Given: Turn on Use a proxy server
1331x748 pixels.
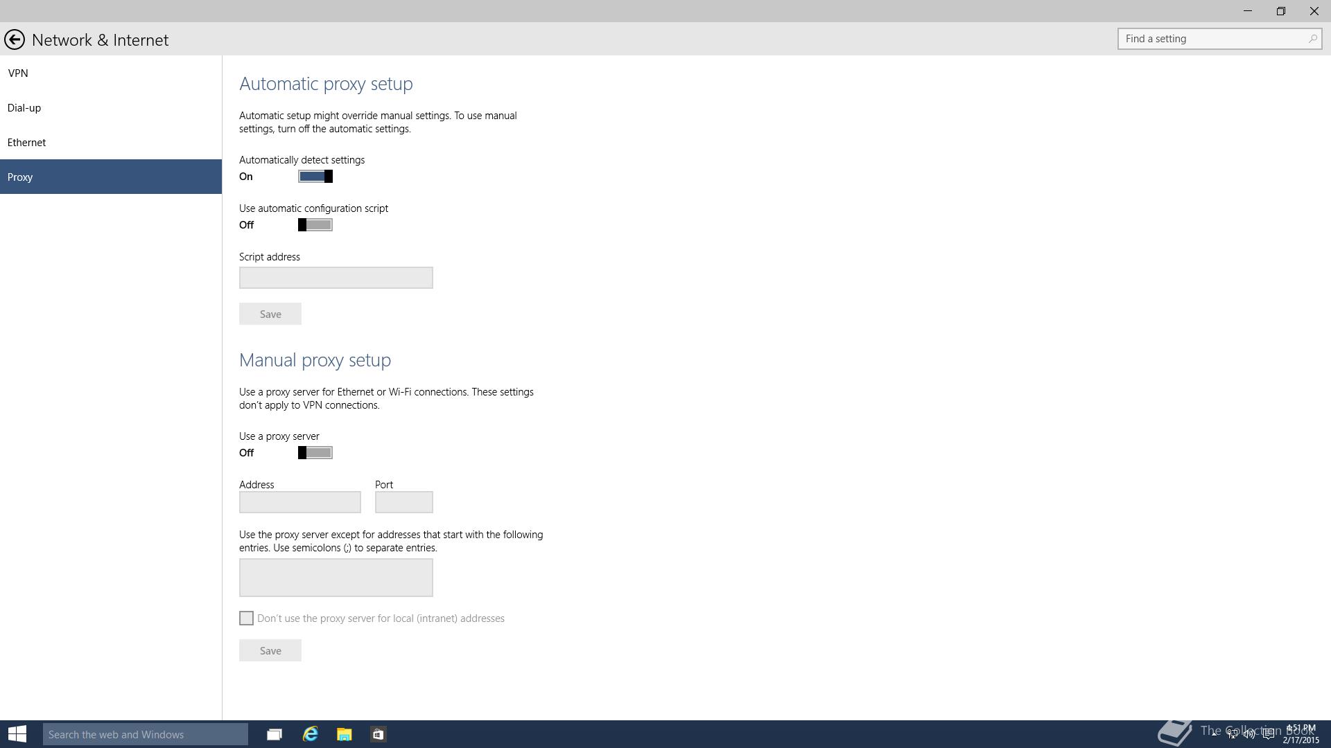Looking at the screenshot, I should (315, 453).
